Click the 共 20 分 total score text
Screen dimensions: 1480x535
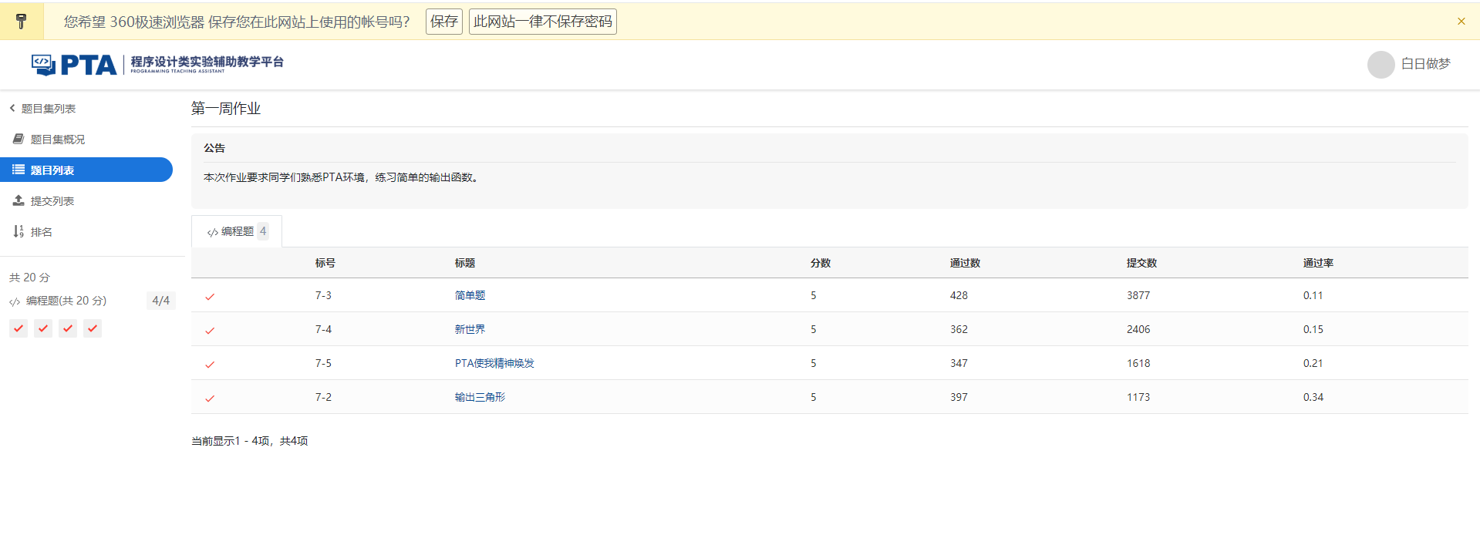click(x=29, y=278)
